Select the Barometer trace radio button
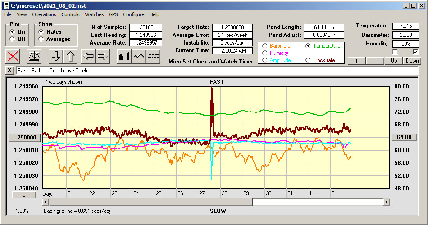 click(264, 46)
